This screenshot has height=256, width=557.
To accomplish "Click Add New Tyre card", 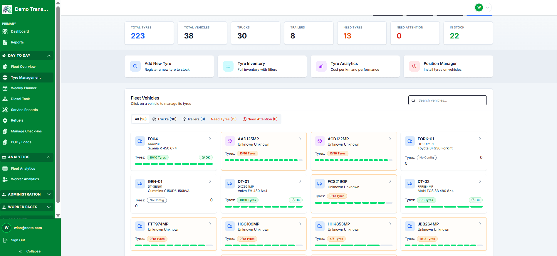I will click(169, 66).
